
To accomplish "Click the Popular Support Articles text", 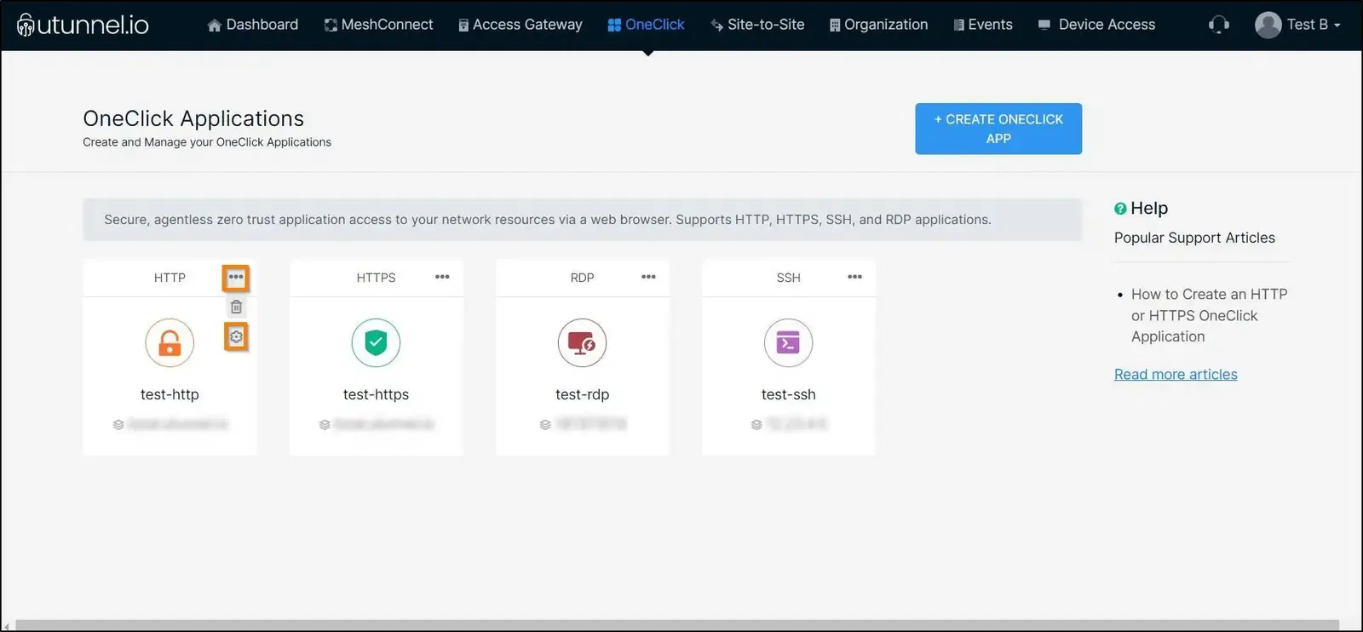I will [x=1194, y=238].
